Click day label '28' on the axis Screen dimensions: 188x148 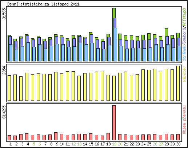(x=167, y=144)
